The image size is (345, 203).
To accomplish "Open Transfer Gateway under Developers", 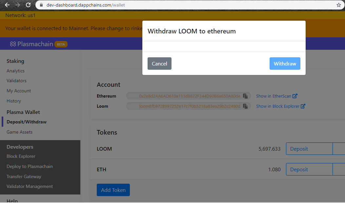I will click(x=24, y=176).
